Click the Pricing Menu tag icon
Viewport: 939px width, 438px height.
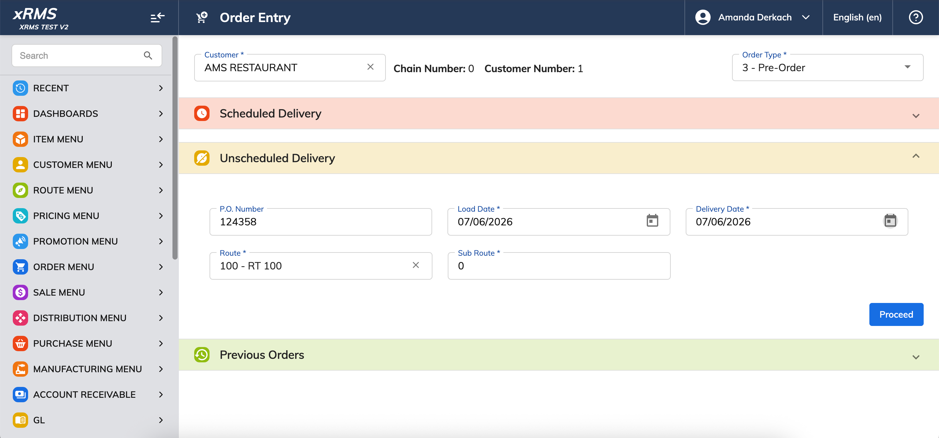point(20,216)
